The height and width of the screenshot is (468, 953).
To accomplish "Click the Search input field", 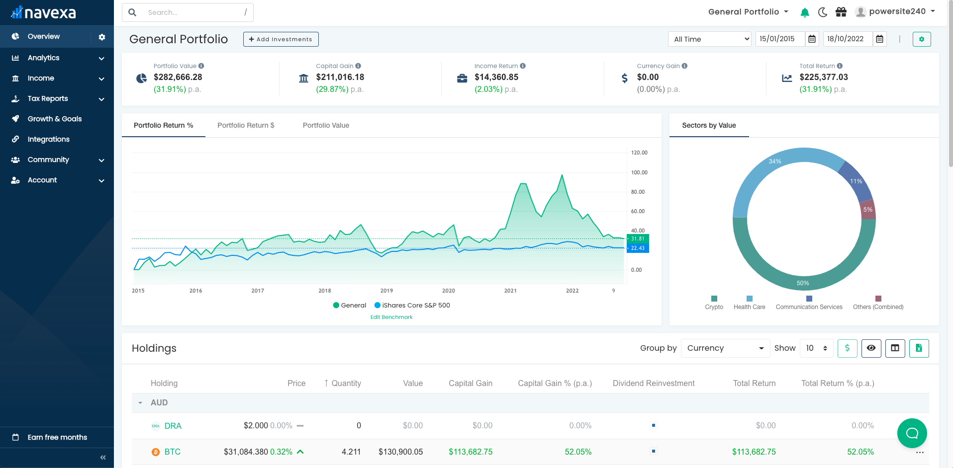I will (194, 12).
